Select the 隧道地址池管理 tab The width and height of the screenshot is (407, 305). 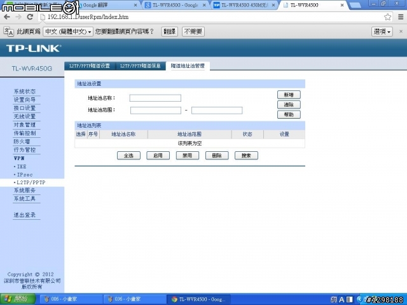pos(188,66)
